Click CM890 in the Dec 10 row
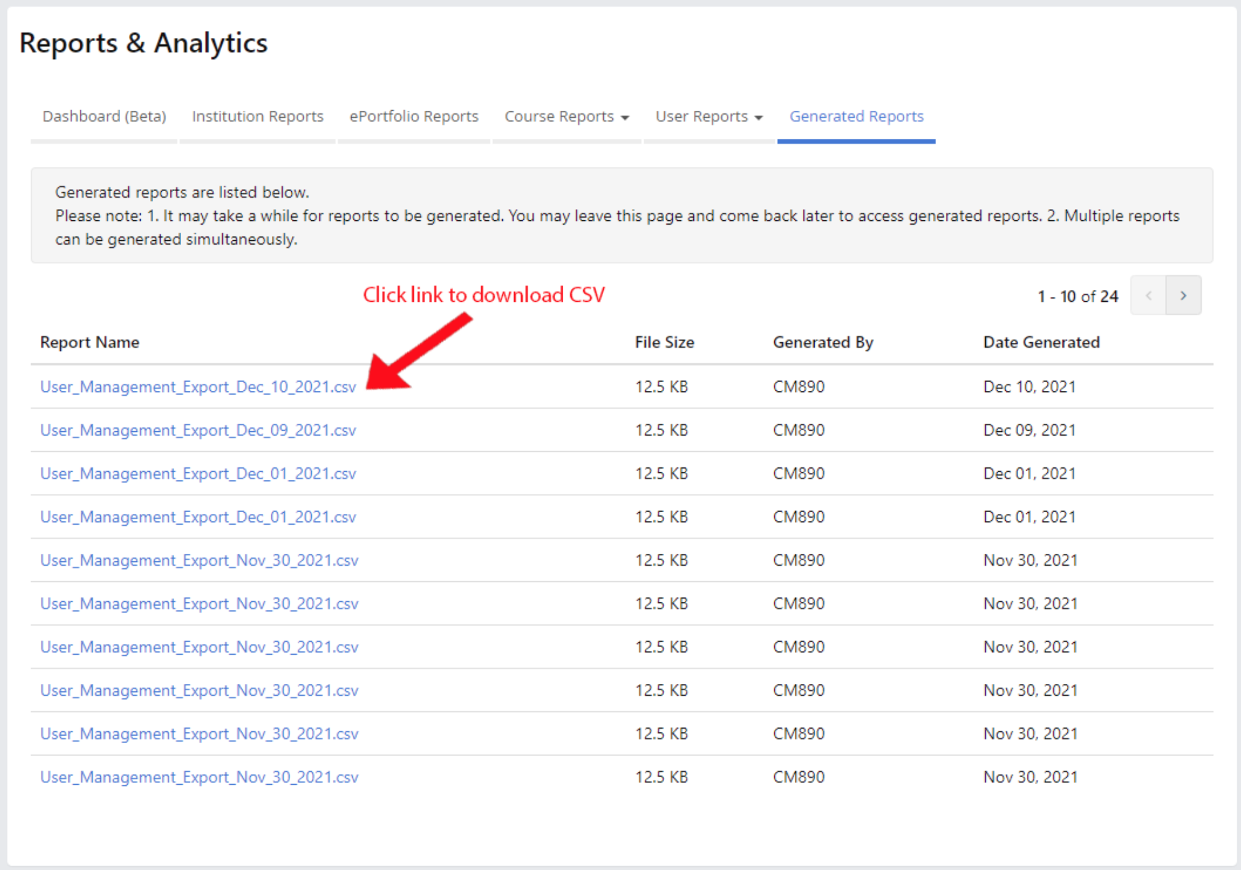The width and height of the screenshot is (1241, 870). point(798,387)
